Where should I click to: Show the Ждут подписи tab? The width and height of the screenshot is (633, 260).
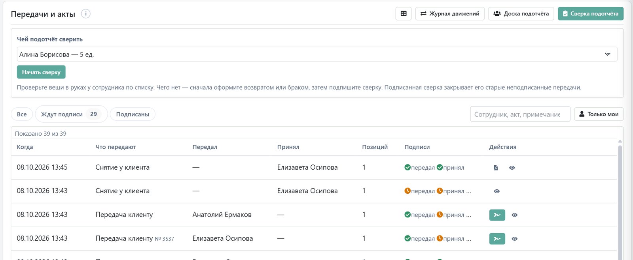71,114
